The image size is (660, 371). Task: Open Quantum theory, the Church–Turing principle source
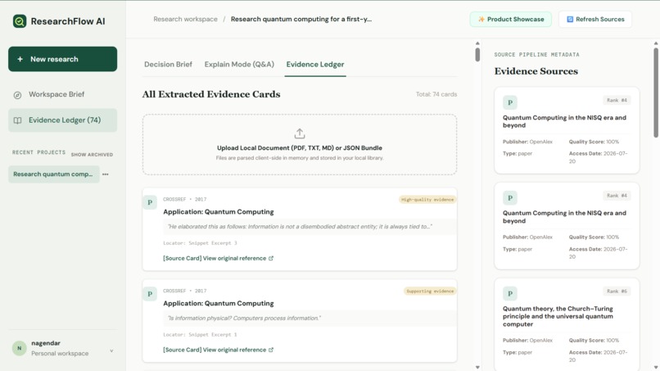point(558,316)
